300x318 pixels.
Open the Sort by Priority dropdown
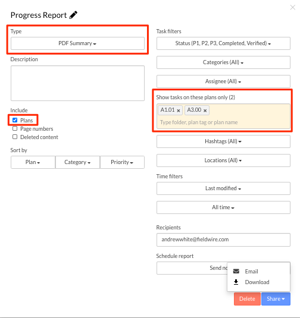coord(122,162)
